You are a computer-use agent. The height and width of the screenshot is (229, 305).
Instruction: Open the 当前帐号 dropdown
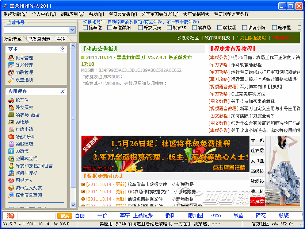coord(72,30)
